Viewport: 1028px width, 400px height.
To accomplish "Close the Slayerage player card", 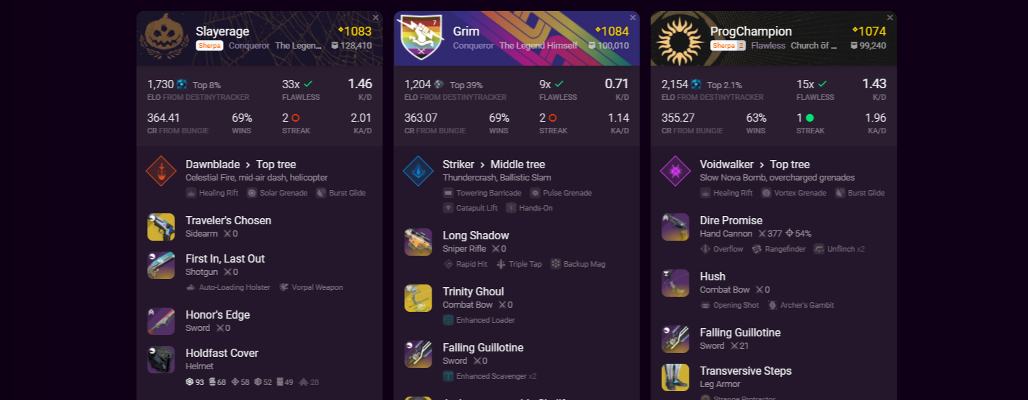I will [x=375, y=18].
